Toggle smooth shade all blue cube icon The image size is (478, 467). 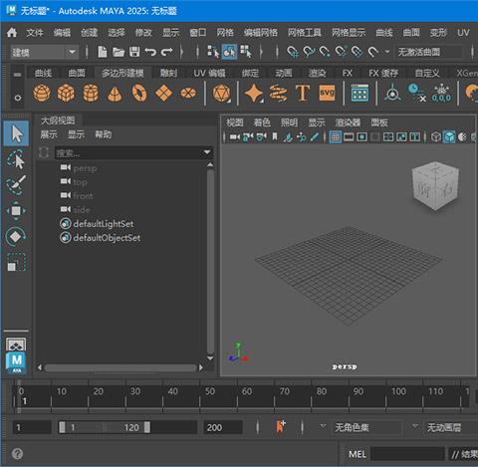point(449,136)
